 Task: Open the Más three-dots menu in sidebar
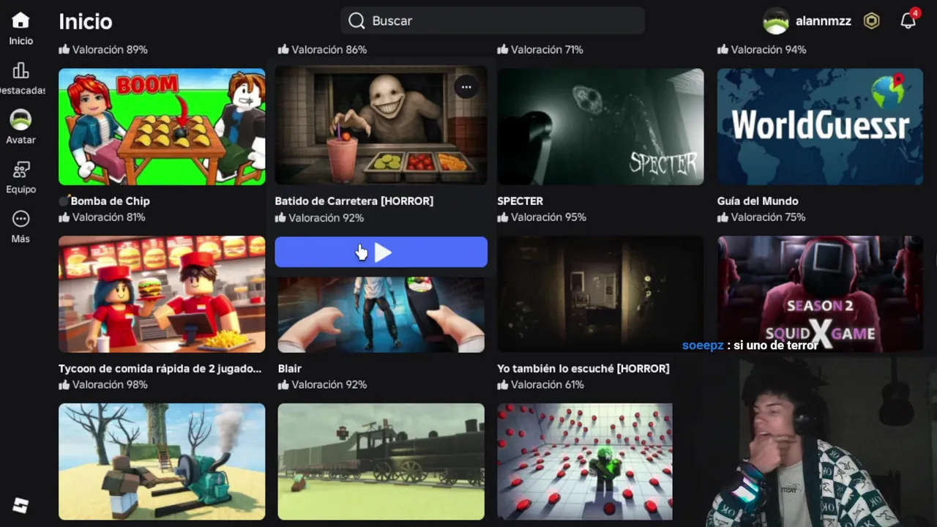(20, 219)
